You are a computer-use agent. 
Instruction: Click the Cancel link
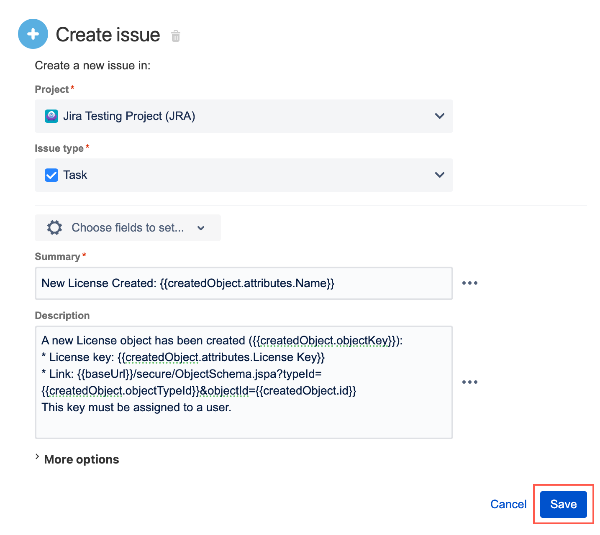[508, 504]
